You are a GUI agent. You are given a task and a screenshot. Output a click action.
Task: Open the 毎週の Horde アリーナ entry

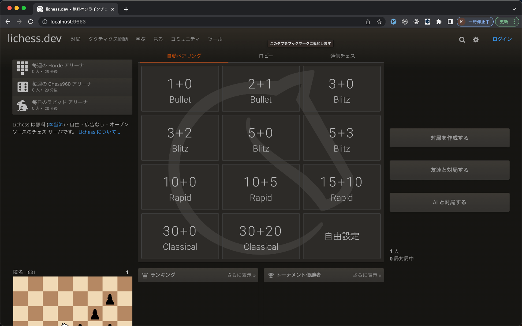[72, 68]
